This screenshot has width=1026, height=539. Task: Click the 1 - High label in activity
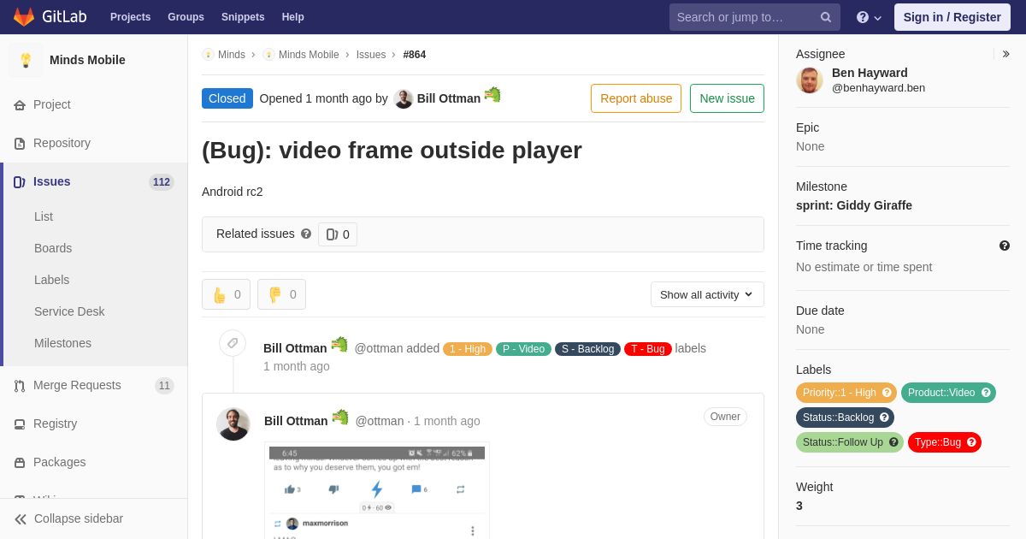[468, 349]
